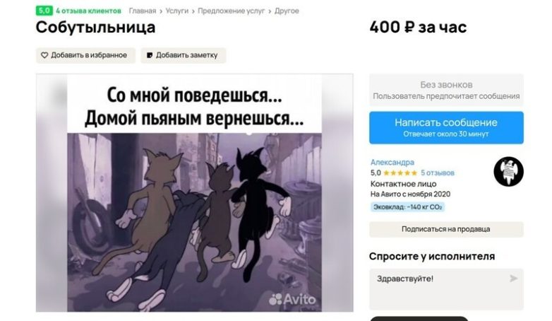Open the 4 отзыва клиентов link
The height and width of the screenshot is (321, 552).
point(88,11)
